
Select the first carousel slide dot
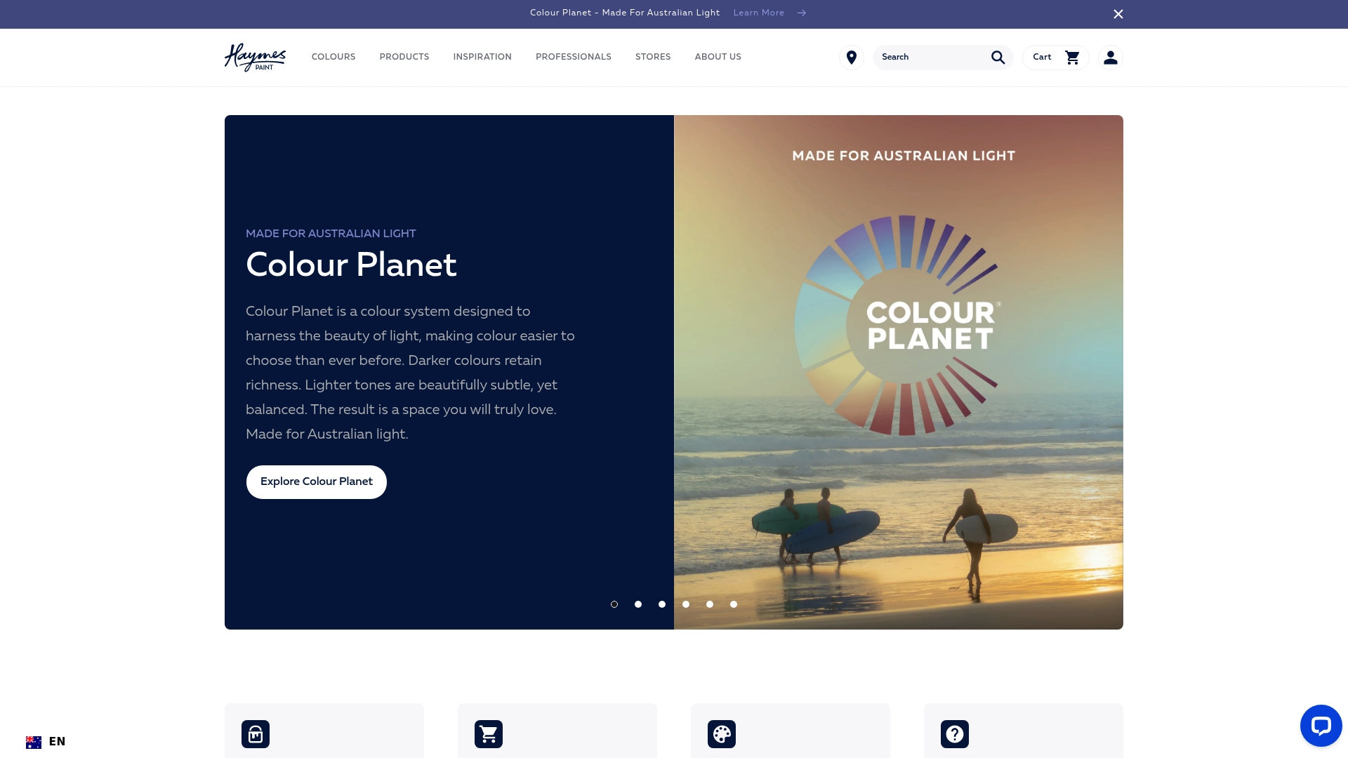point(614,604)
